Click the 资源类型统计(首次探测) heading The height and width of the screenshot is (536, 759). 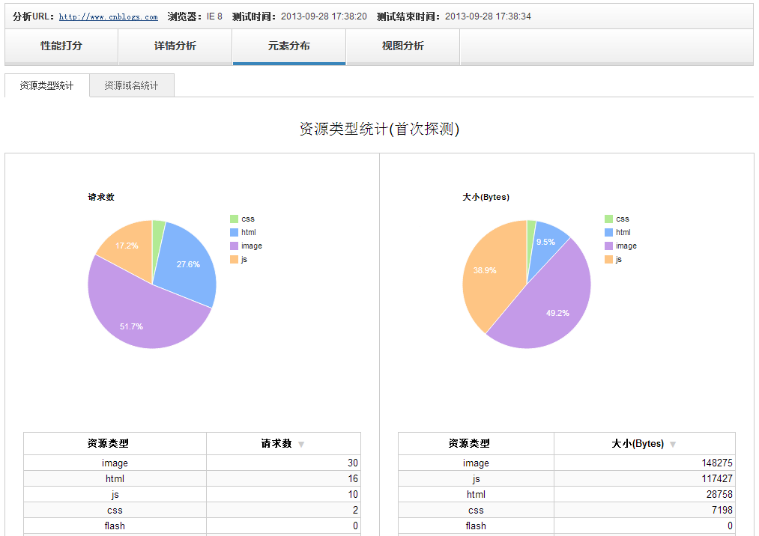tap(379, 130)
